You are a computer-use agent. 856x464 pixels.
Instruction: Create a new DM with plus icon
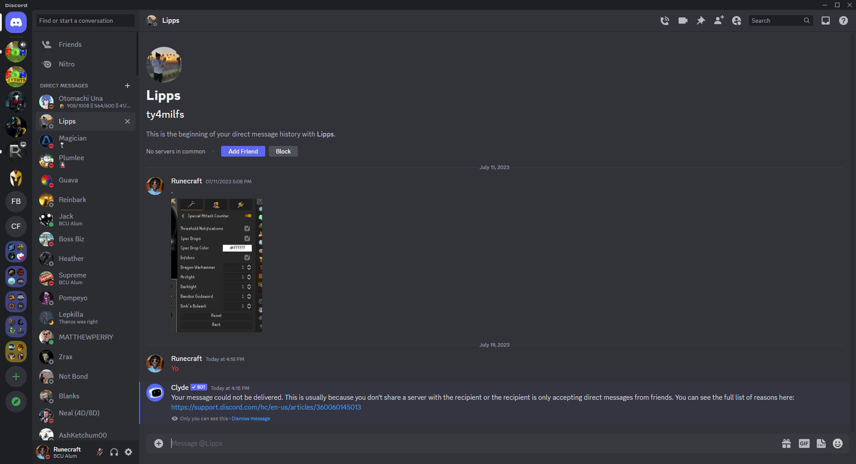pos(128,86)
